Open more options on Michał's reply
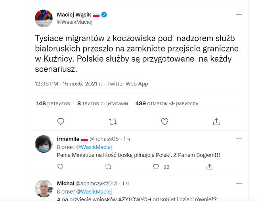The image size is (258, 201). click(x=239, y=183)
